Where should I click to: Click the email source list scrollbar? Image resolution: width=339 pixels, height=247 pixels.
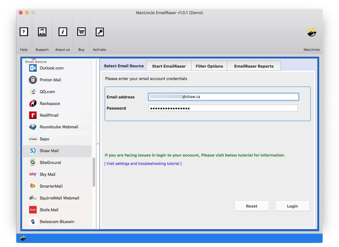pyautogui.click(x=94, y=172)
